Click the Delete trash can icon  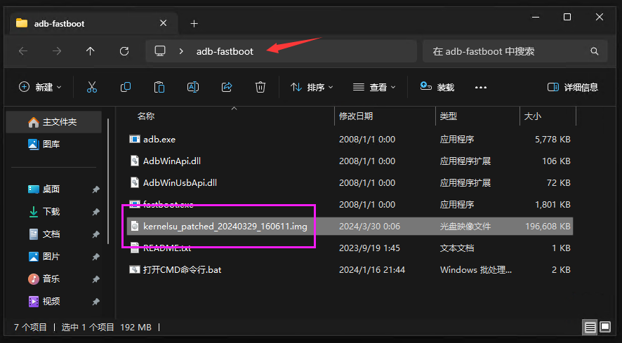[x=260, y=87]
